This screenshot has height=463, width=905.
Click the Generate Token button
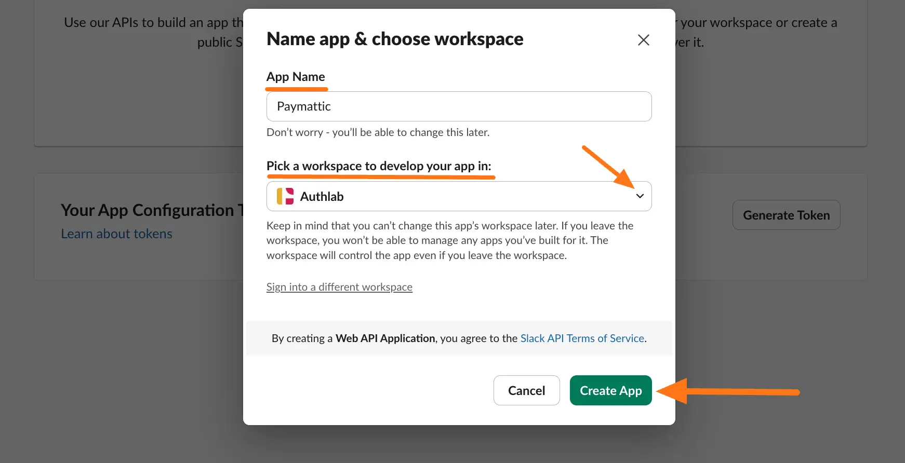click(x=786, y=215)
